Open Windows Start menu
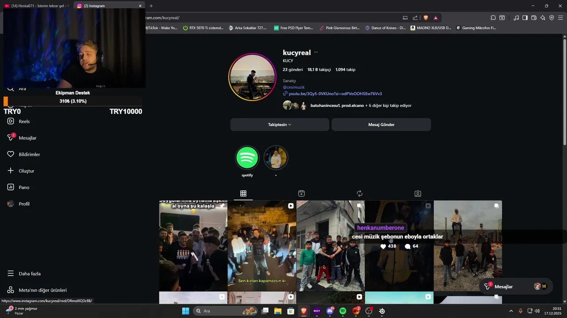This screenshot has width=567, height=318. 186,311
